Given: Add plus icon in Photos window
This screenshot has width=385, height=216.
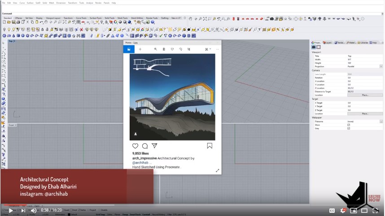Looking at the screenshot, I should (x=140, y=49).
